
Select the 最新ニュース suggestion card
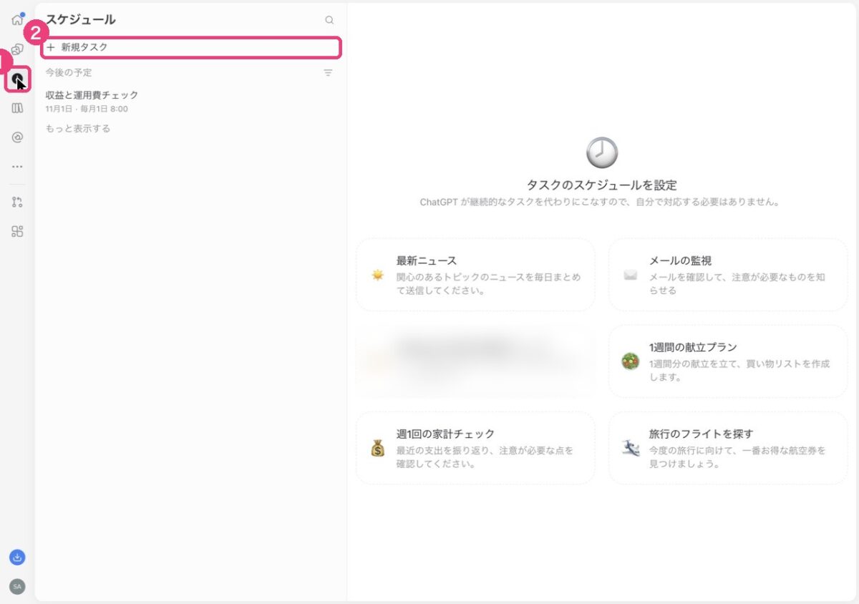(475, 275)
